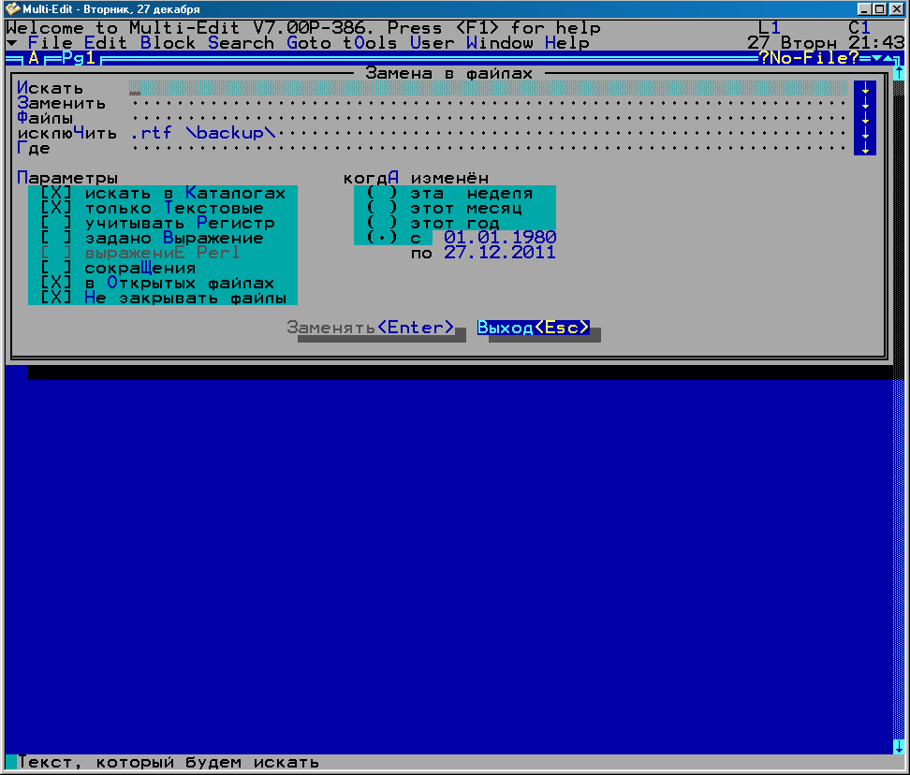Screen dimensions: 910x775
Task: Open history dropdown for Файлы field
Action: point(865,118)
